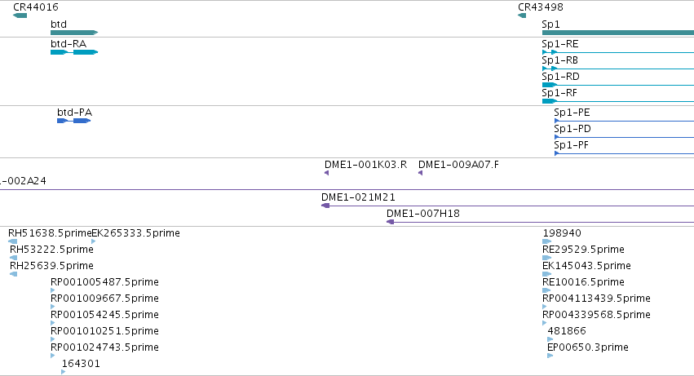This screenshot has height=376, width=694.
Task: Select the CR44016 gene arrow glyph
Action: tap(20, 15)
